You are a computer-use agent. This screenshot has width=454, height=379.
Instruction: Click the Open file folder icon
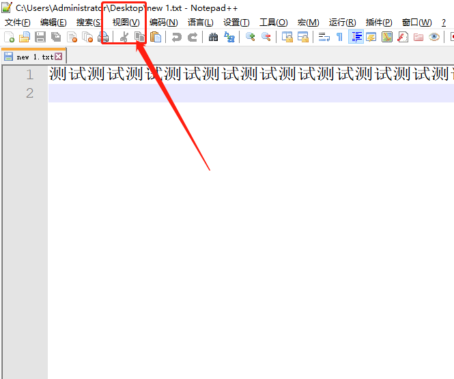pyautogui.click(x=25, y=37)
